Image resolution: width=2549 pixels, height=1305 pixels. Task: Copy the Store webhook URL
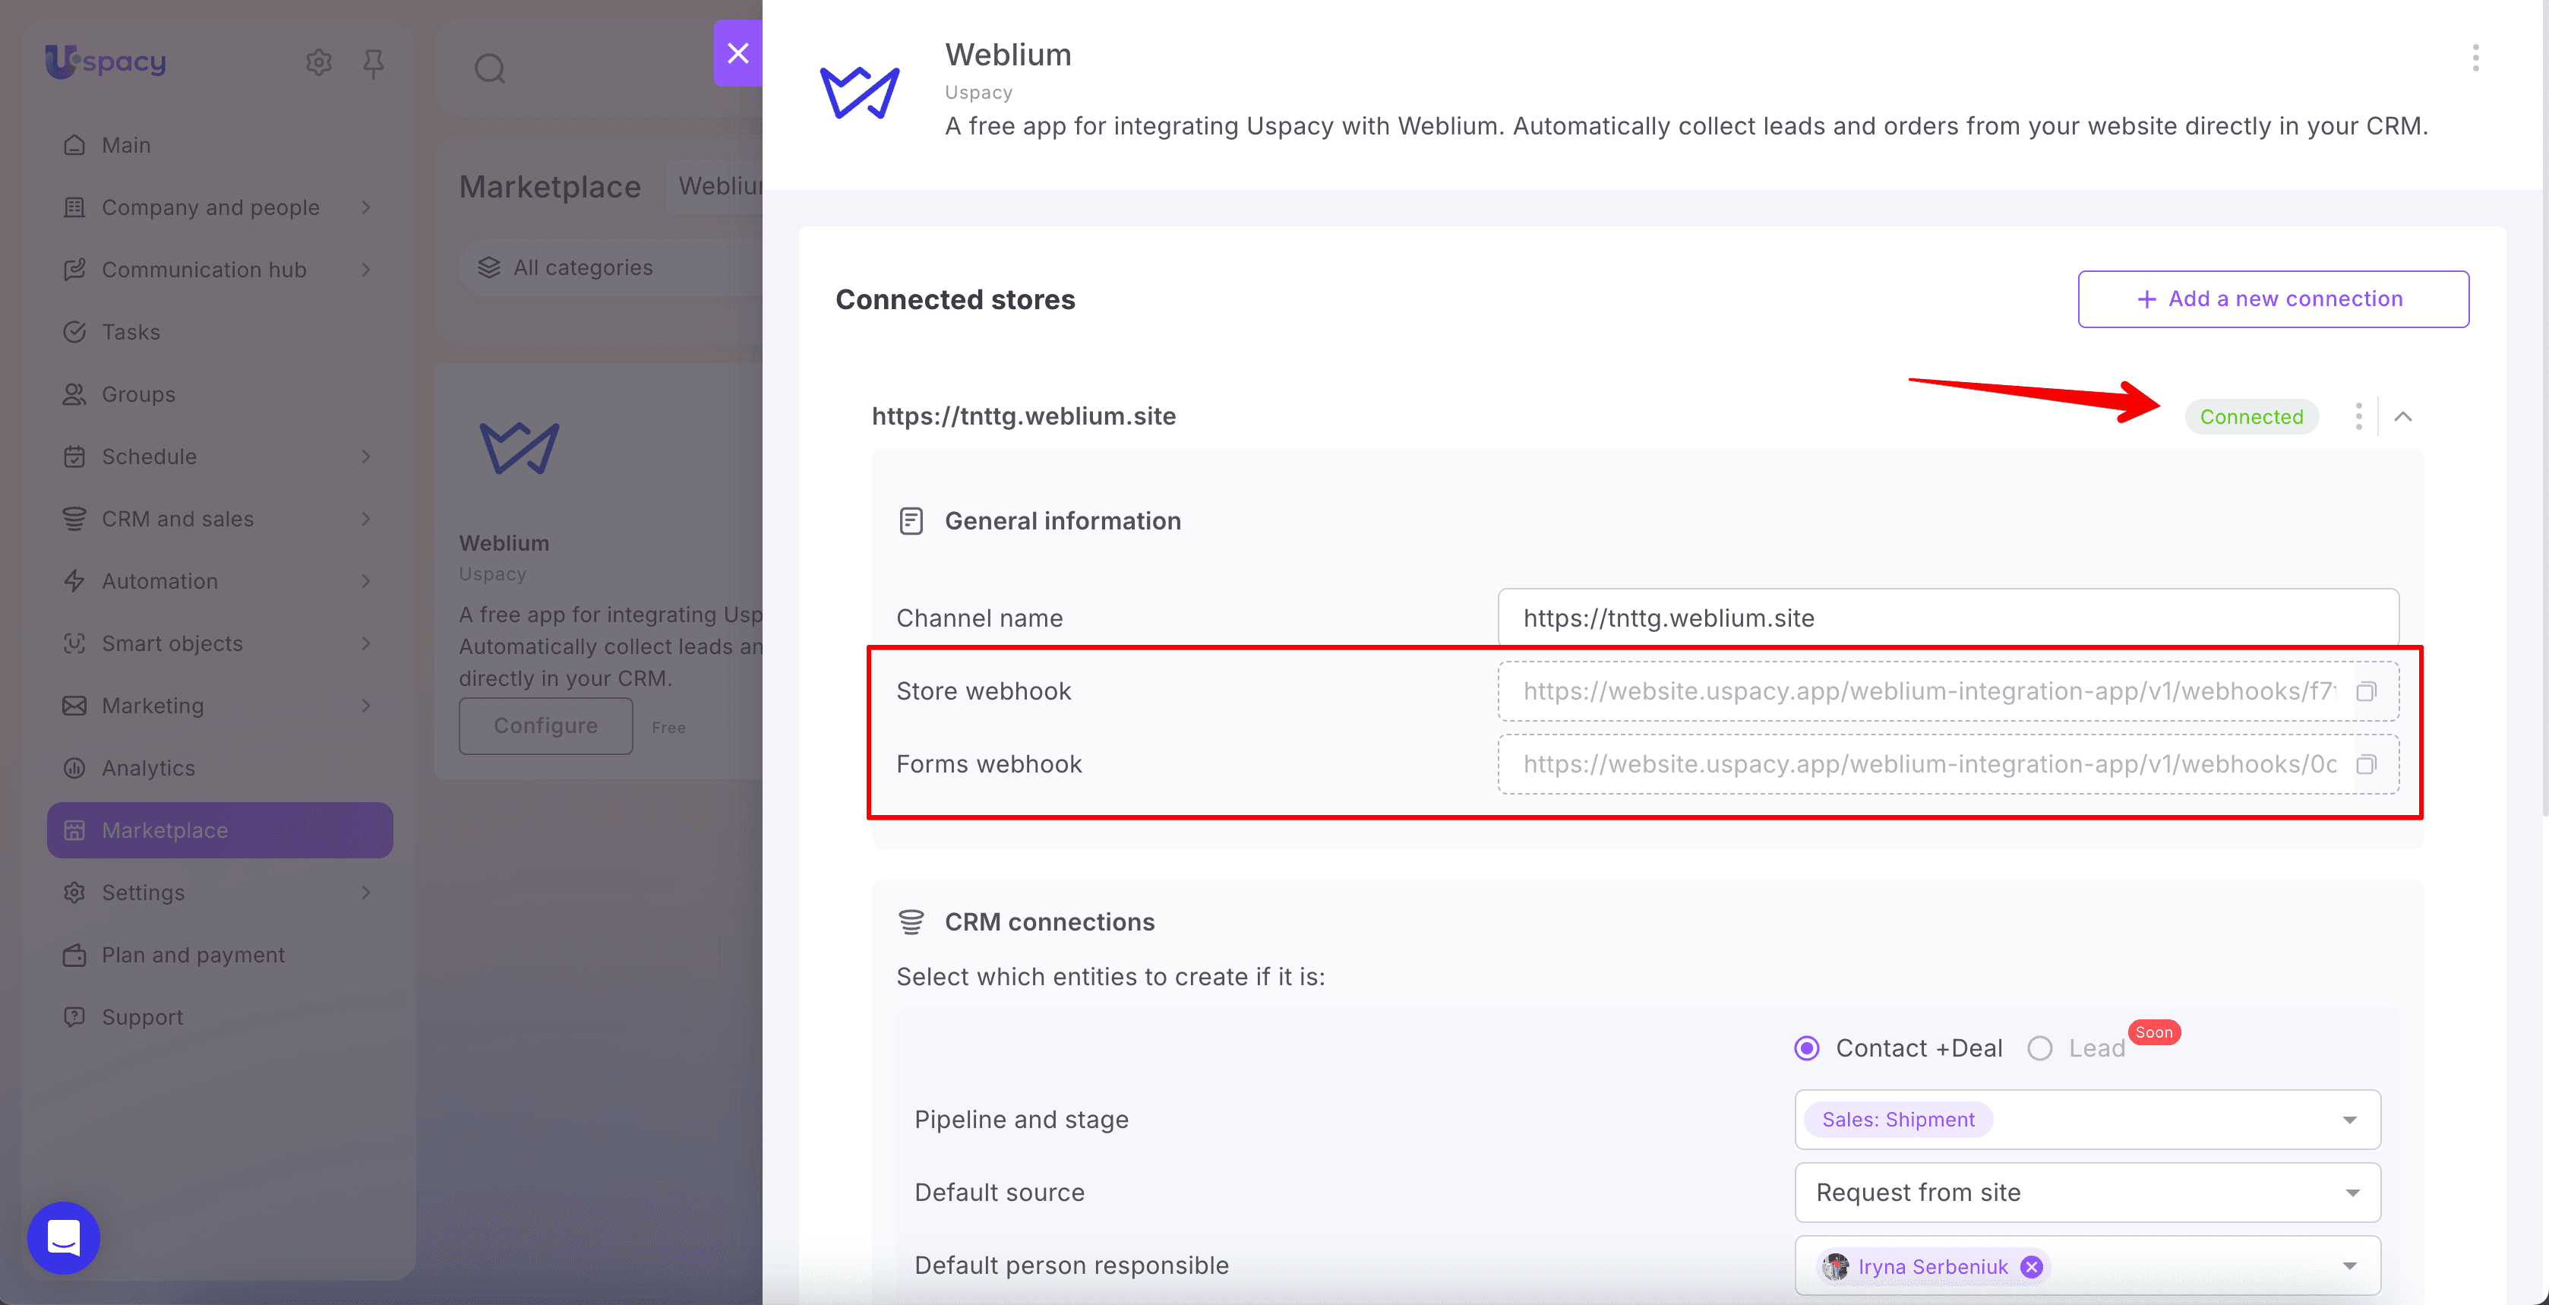coord(2366,691)
